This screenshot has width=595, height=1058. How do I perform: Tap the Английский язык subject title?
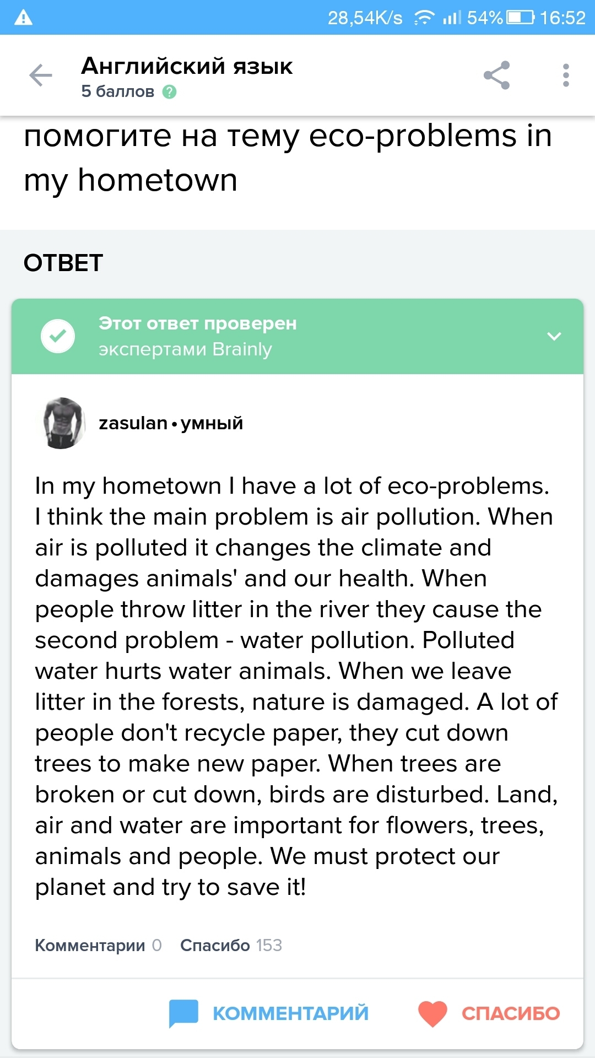pyautogui.click(x=187, y=67)
